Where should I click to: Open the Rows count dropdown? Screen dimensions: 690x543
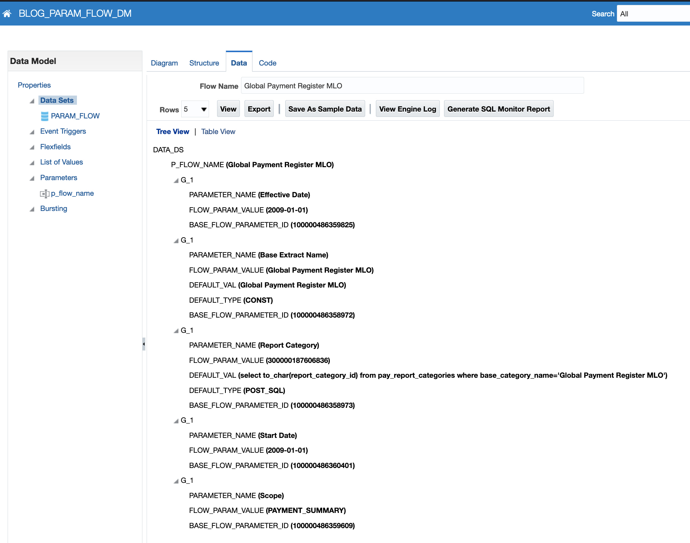click(204, 109)
